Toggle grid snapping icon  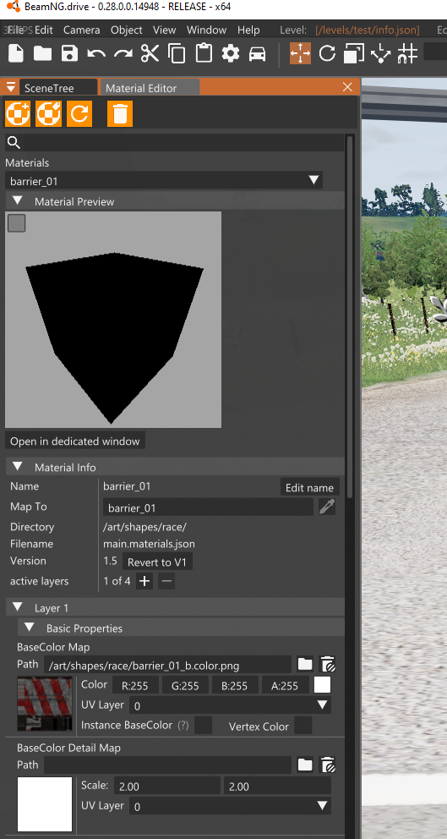pyautogui.click(x=407, y=53)
